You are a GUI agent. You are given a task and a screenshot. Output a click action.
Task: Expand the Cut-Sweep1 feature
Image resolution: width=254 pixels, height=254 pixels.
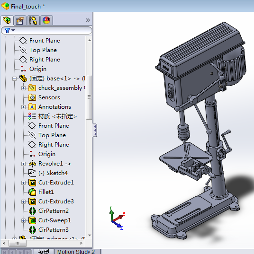coord(23,220)
